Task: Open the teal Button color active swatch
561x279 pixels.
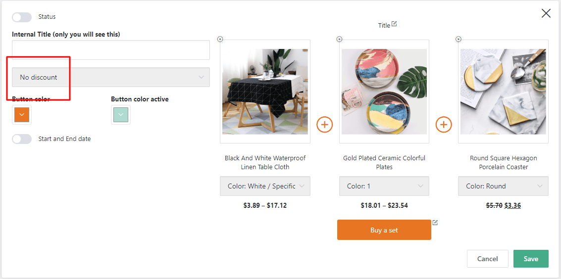Action: coord(121,115)
